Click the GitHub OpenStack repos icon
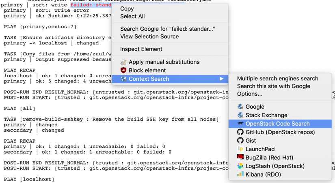The height and width of the screenshot is (183, 335). point(240,132)
